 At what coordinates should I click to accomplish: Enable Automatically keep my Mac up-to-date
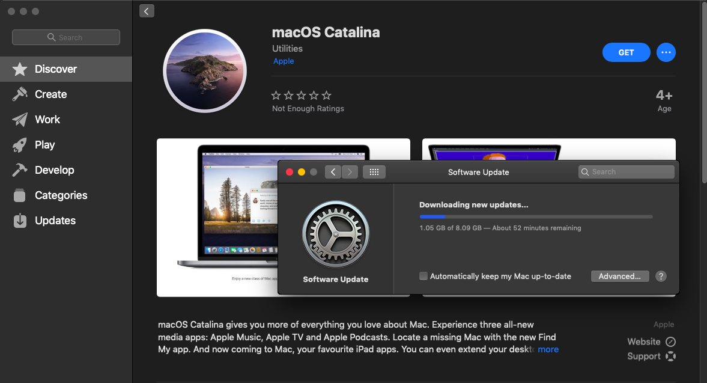(423, 276)
